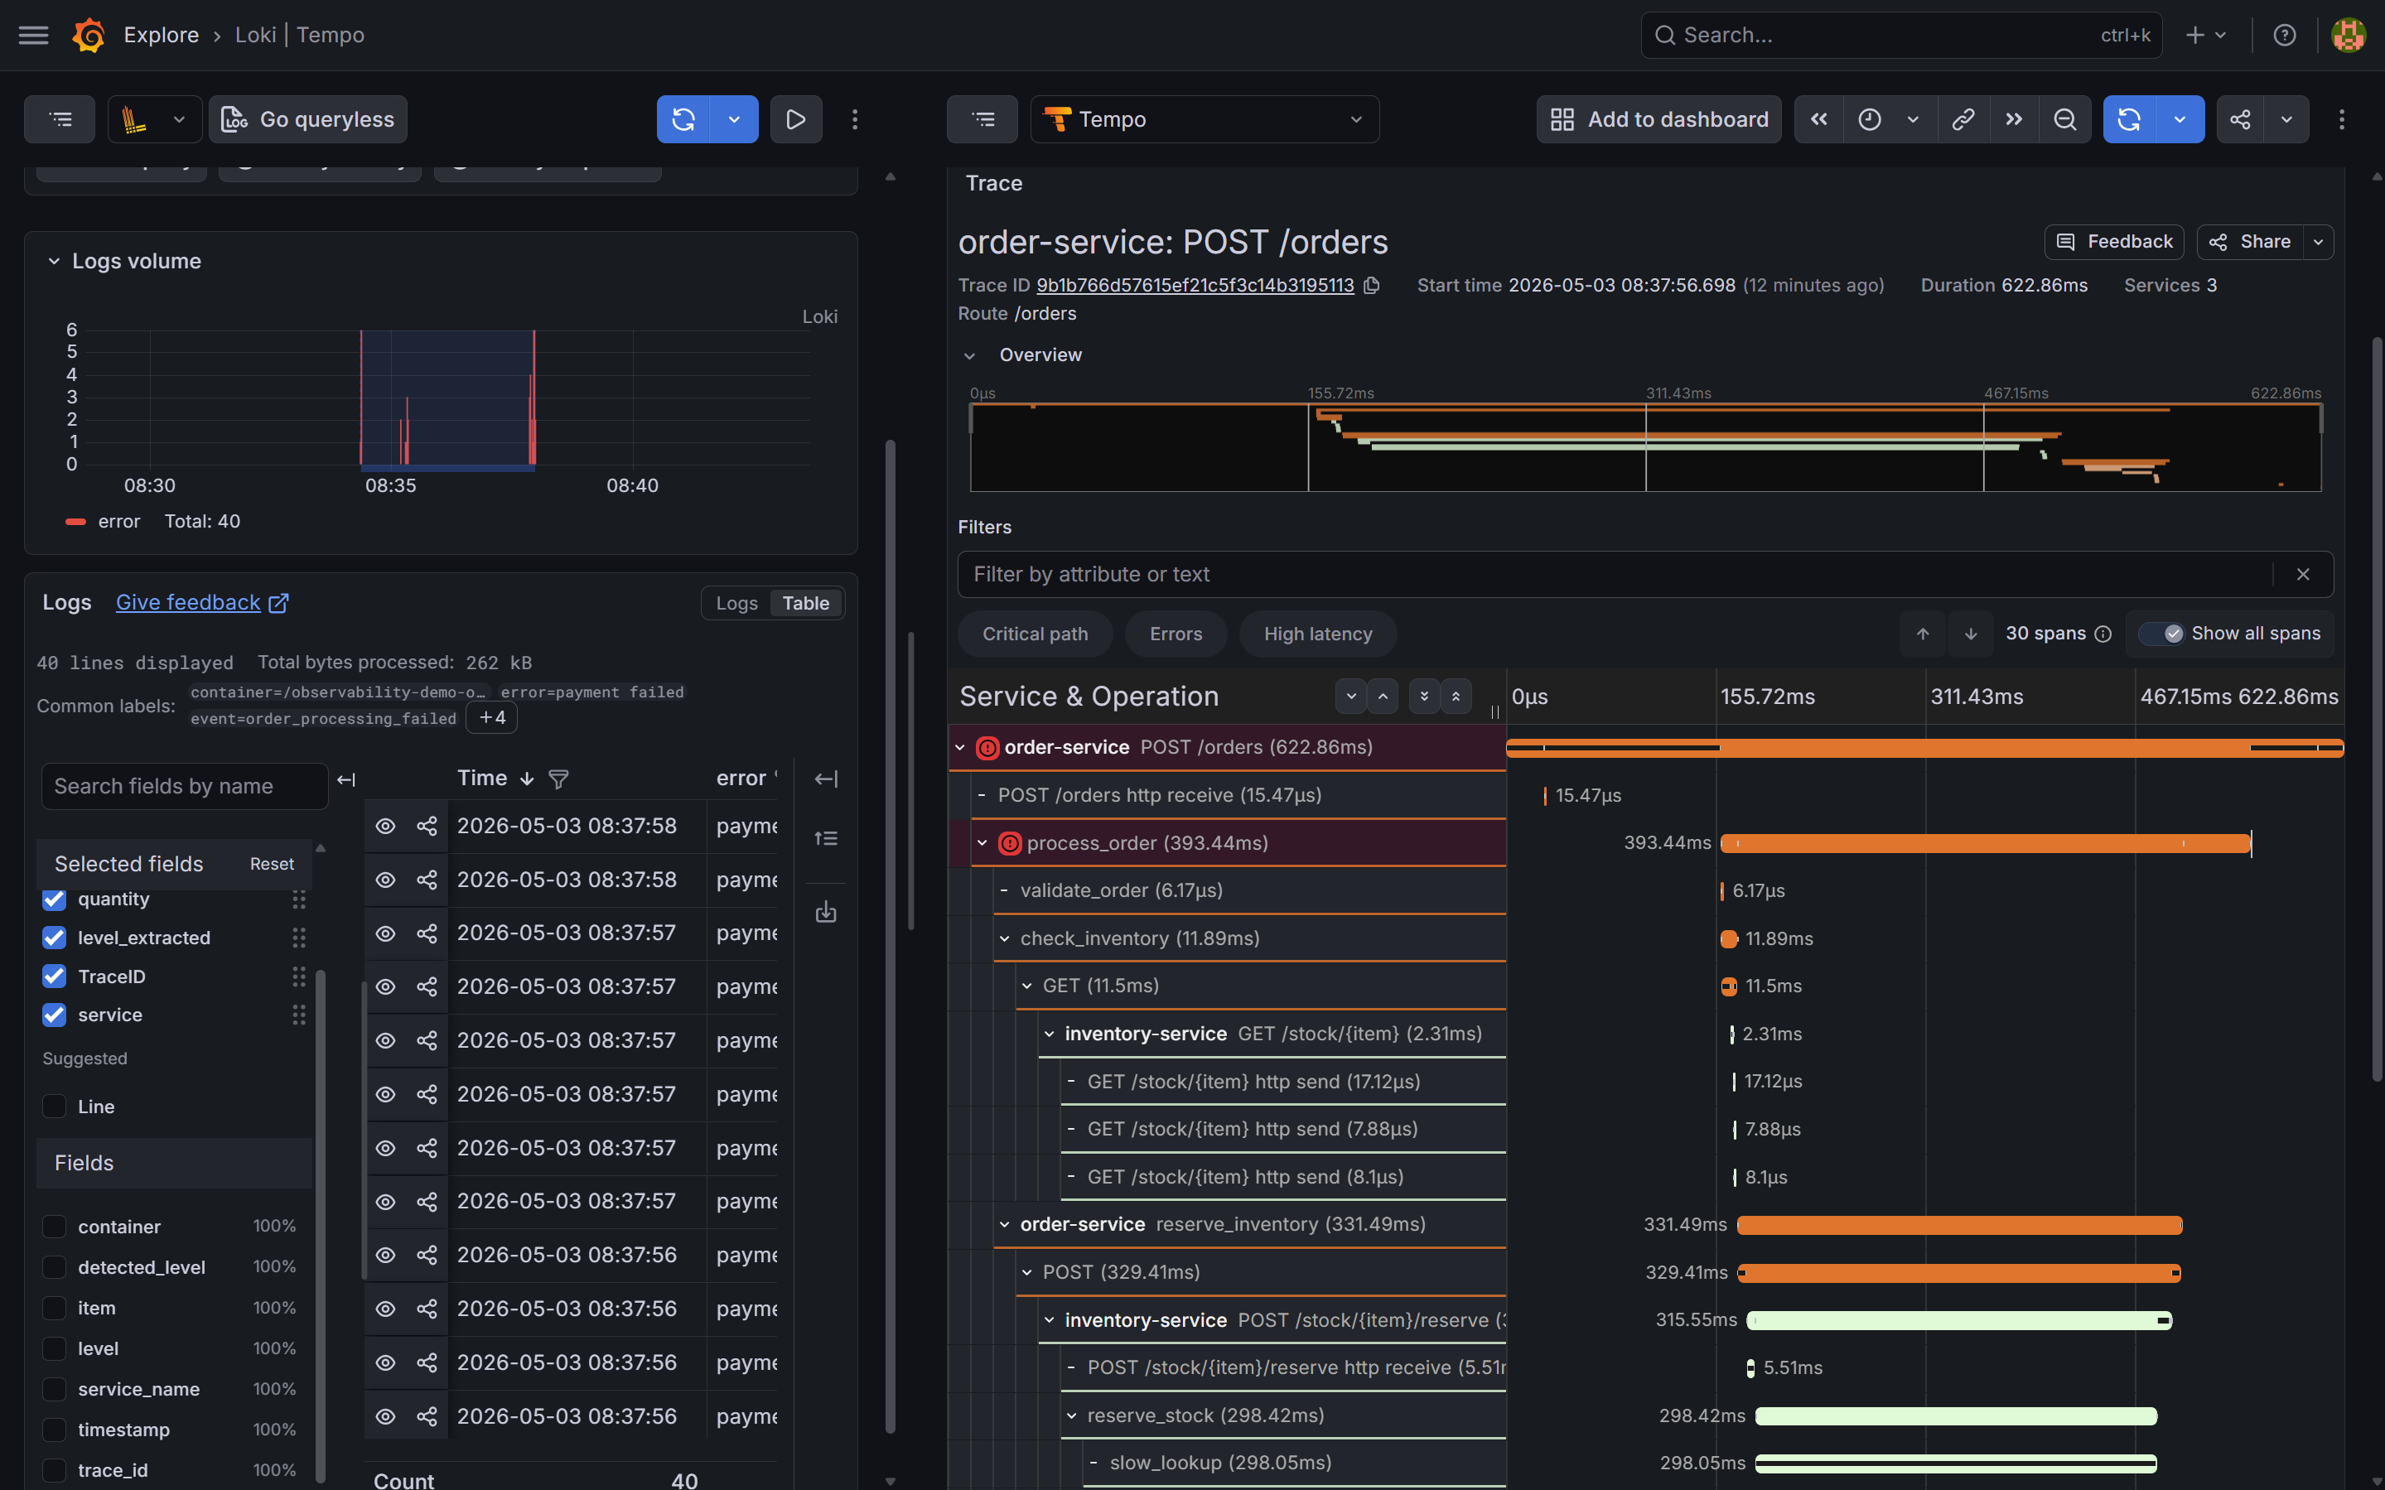Zoom out the Tempo time range

coord(2066,119)
